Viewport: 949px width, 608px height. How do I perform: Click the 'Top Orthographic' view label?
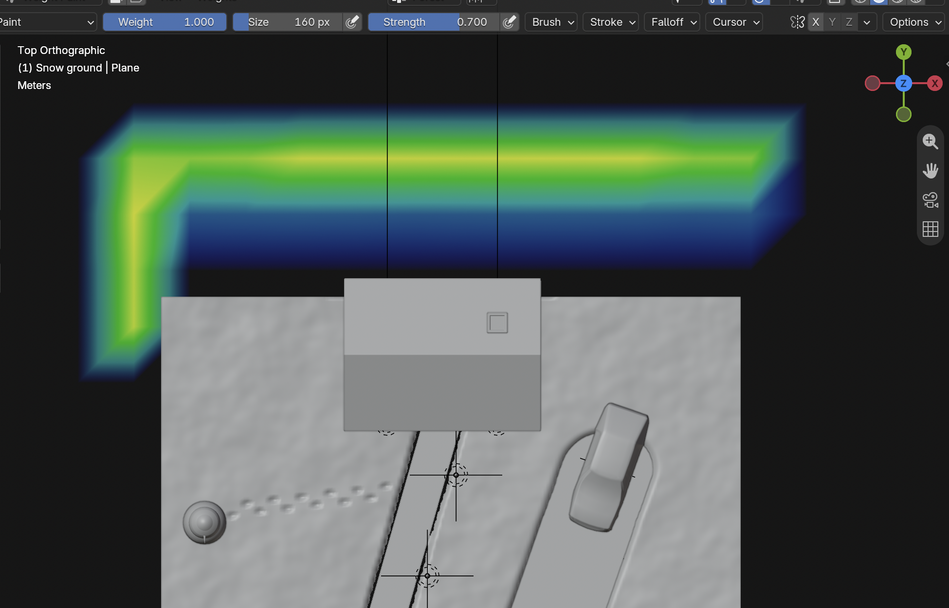pos(61,51)
